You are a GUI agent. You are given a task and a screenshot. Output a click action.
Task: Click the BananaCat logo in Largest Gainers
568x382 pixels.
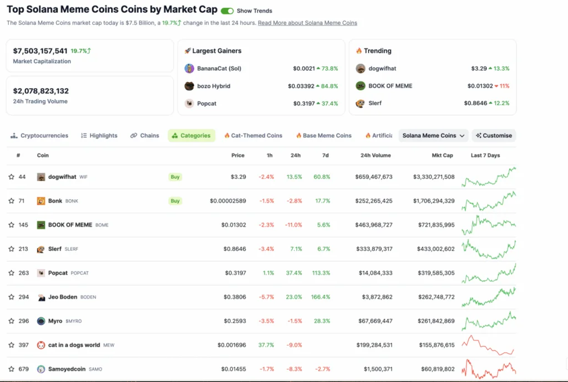point(189,68)
